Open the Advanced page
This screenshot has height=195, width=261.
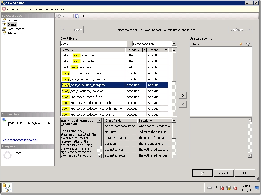coord(14,33)
